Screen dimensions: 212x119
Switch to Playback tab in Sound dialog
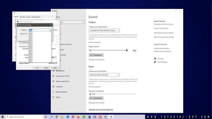(x=16, y=17)
